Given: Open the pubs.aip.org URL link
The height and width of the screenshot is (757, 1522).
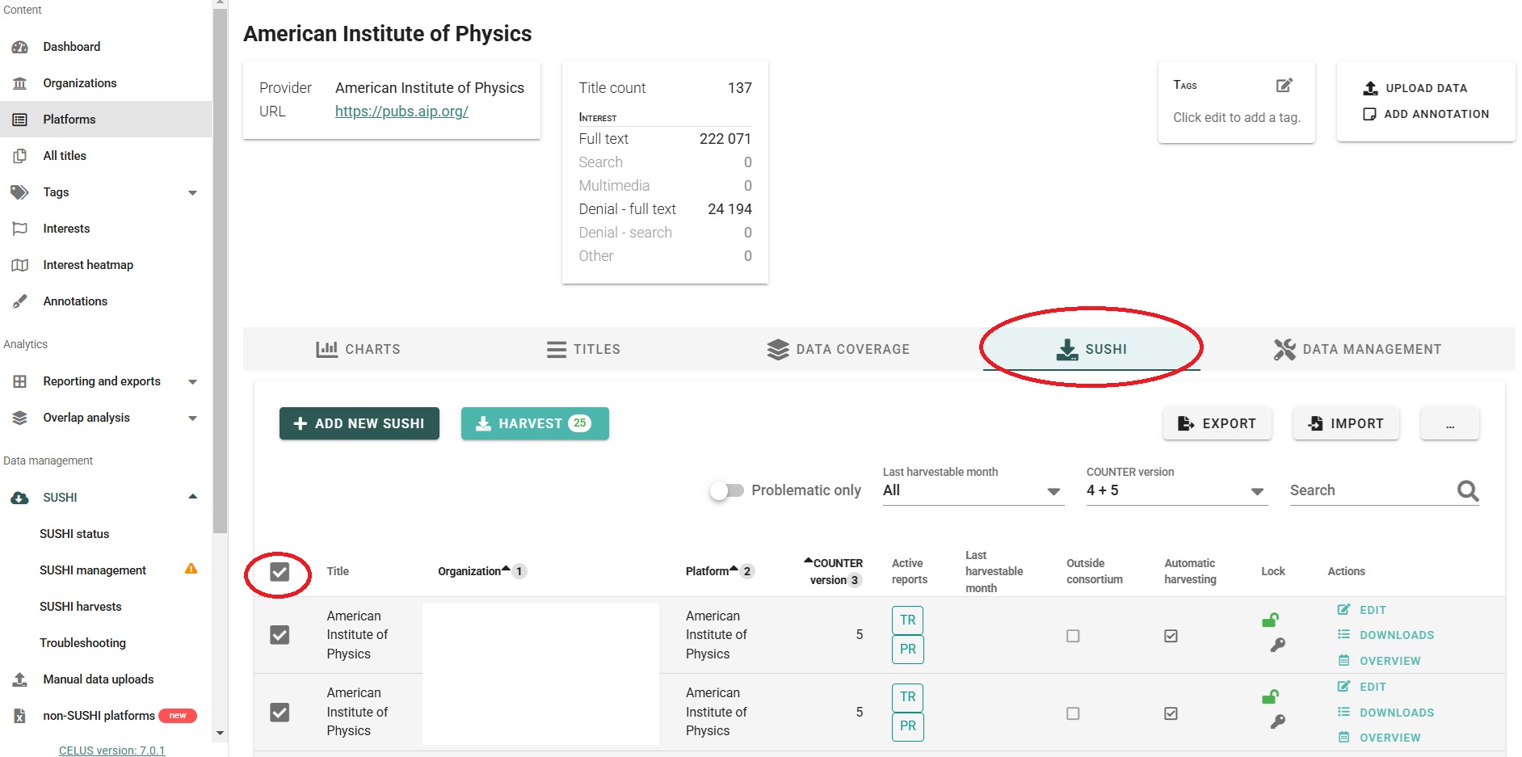Looking at the screenshot, I should (402, 111).
